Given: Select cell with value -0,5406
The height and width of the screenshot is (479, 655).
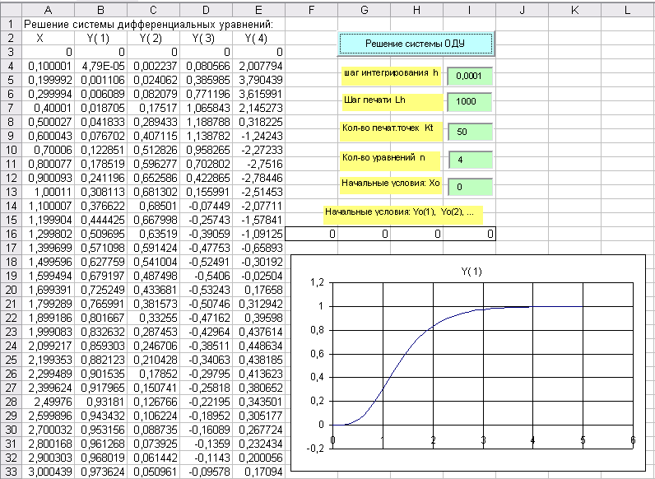Looking at the screenshot, I should pos(206,276).
